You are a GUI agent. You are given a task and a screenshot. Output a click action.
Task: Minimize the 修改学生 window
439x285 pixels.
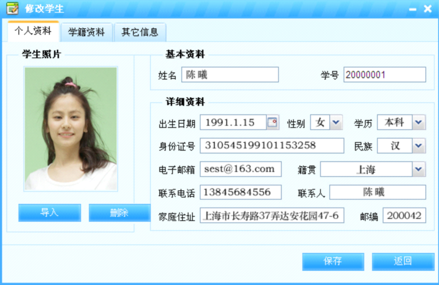(413, 10)
